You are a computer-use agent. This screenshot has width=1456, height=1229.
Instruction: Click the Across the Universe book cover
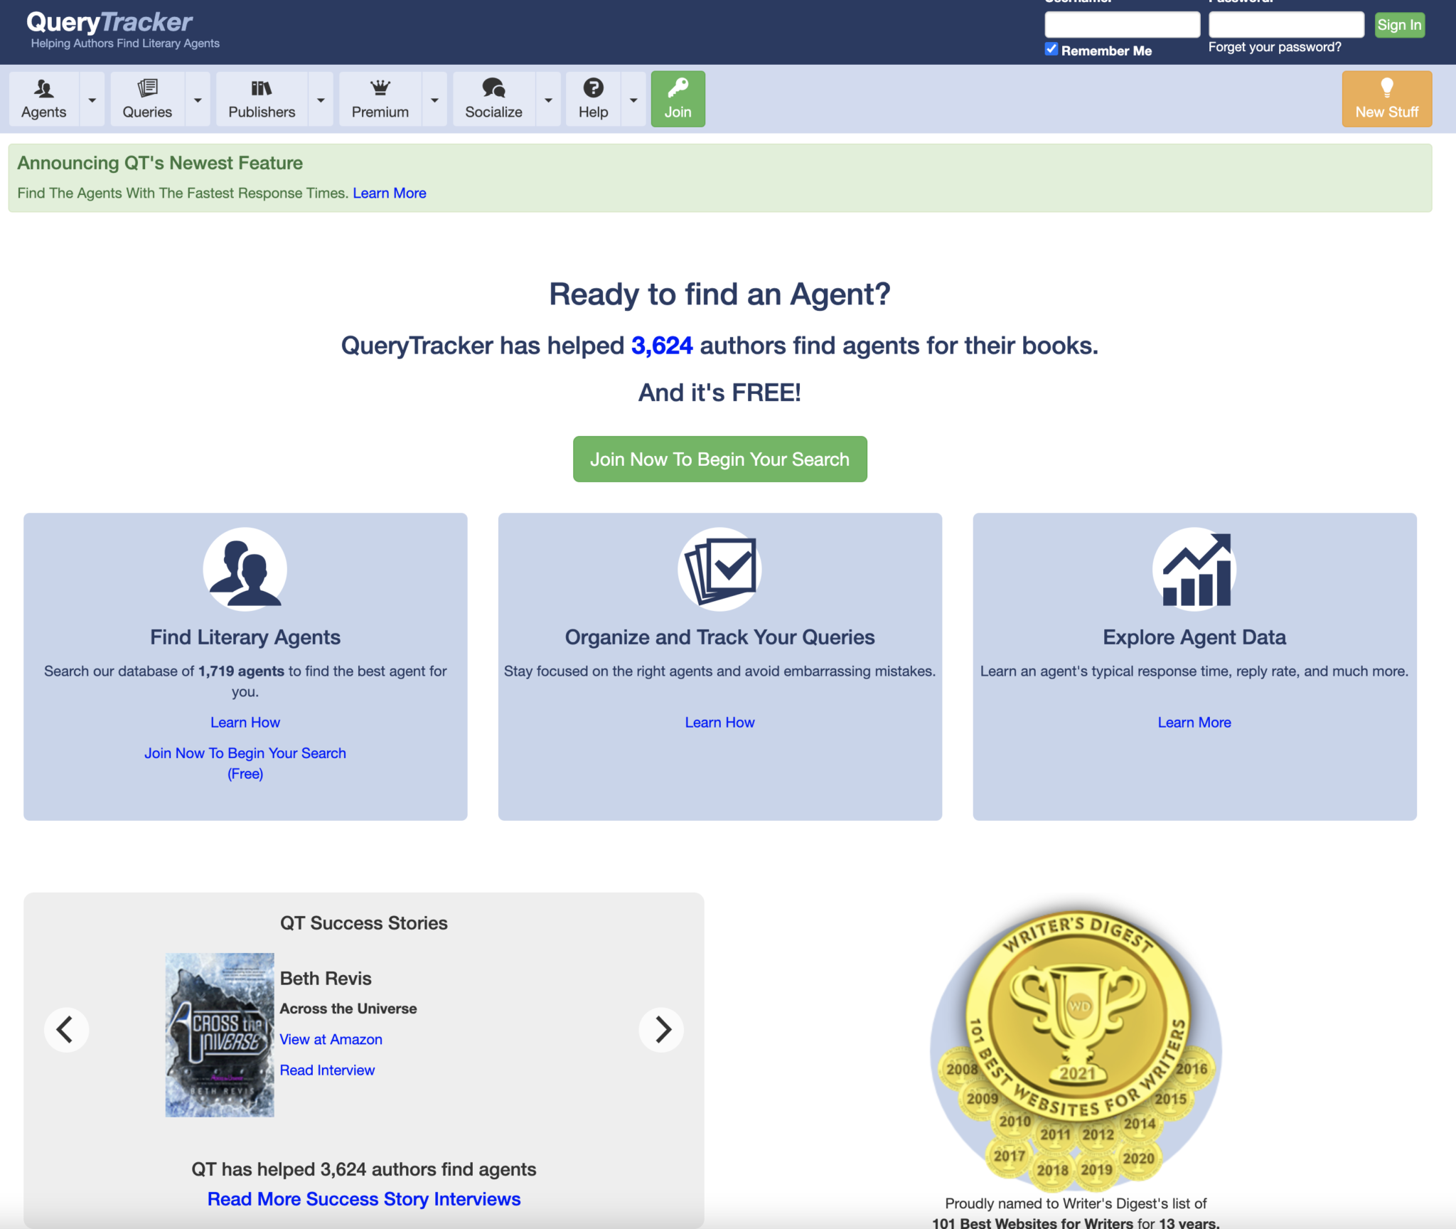click(220, 1035)
